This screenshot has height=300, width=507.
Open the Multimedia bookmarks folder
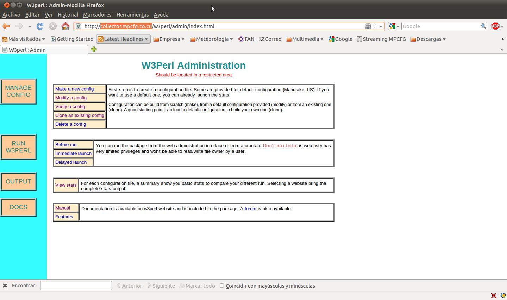[305, 39]
